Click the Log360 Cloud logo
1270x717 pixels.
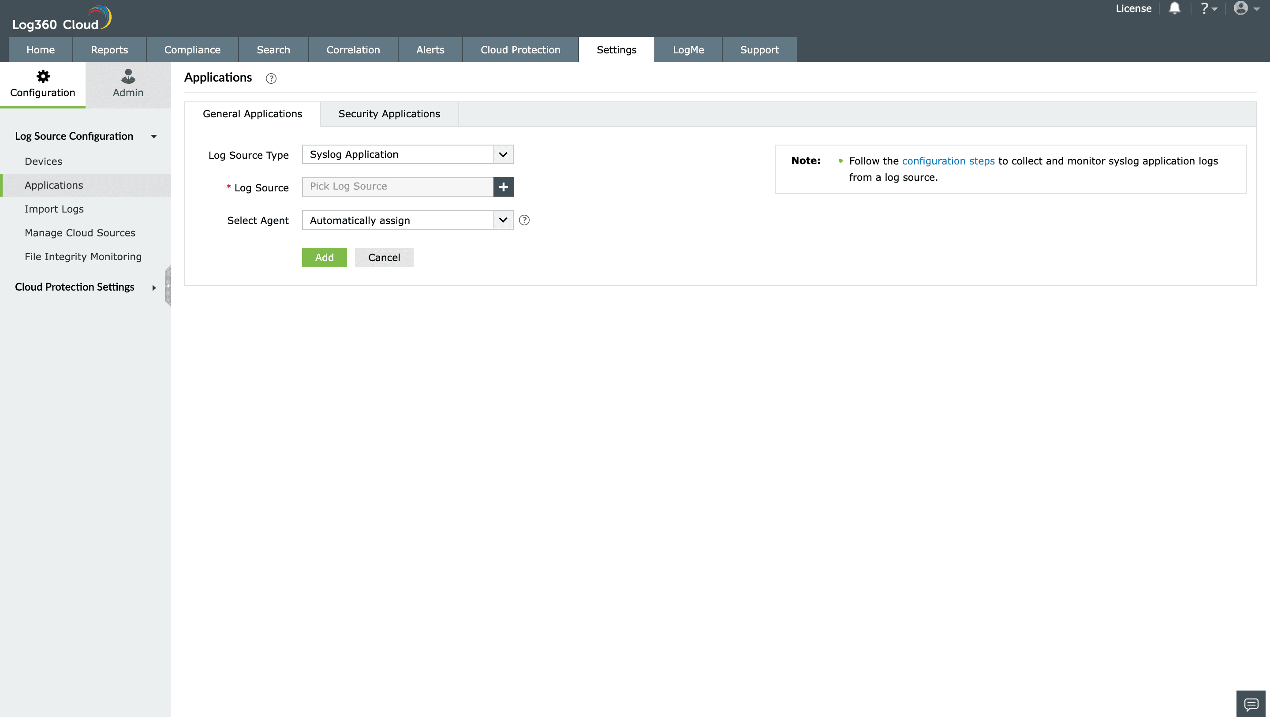60,18
